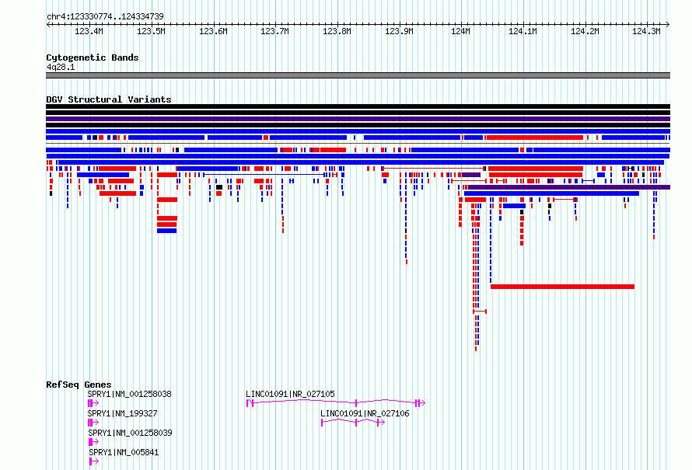Click the 123.8M ruler tick label
The image size is (692, 470).
coord(337,31)
